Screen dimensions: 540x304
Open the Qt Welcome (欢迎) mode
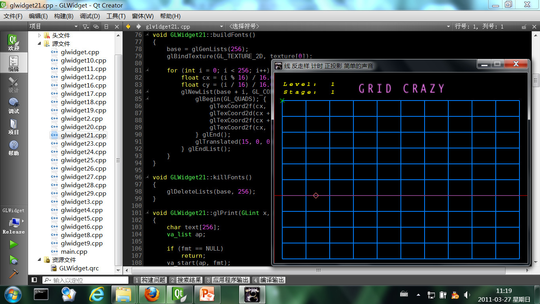pos(13,42)
